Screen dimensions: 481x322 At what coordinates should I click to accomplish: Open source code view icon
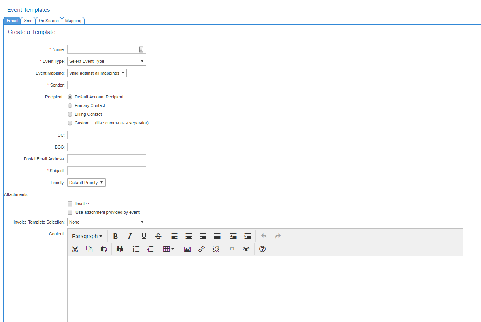232,249
